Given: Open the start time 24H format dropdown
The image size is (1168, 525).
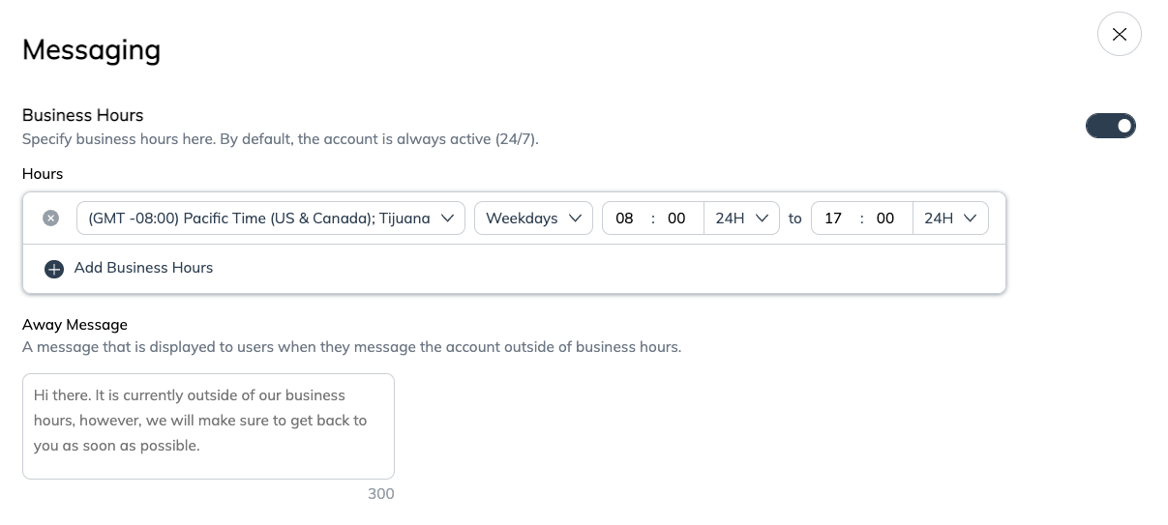Looking at the screenshot, I should pos(741,219).
